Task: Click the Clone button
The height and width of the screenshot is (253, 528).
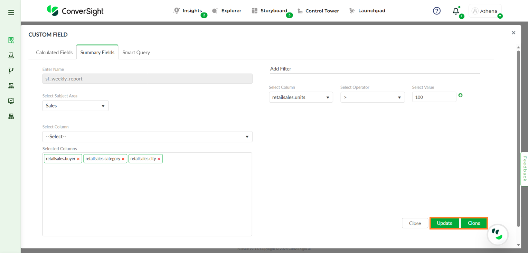Action: click(474, 223)
